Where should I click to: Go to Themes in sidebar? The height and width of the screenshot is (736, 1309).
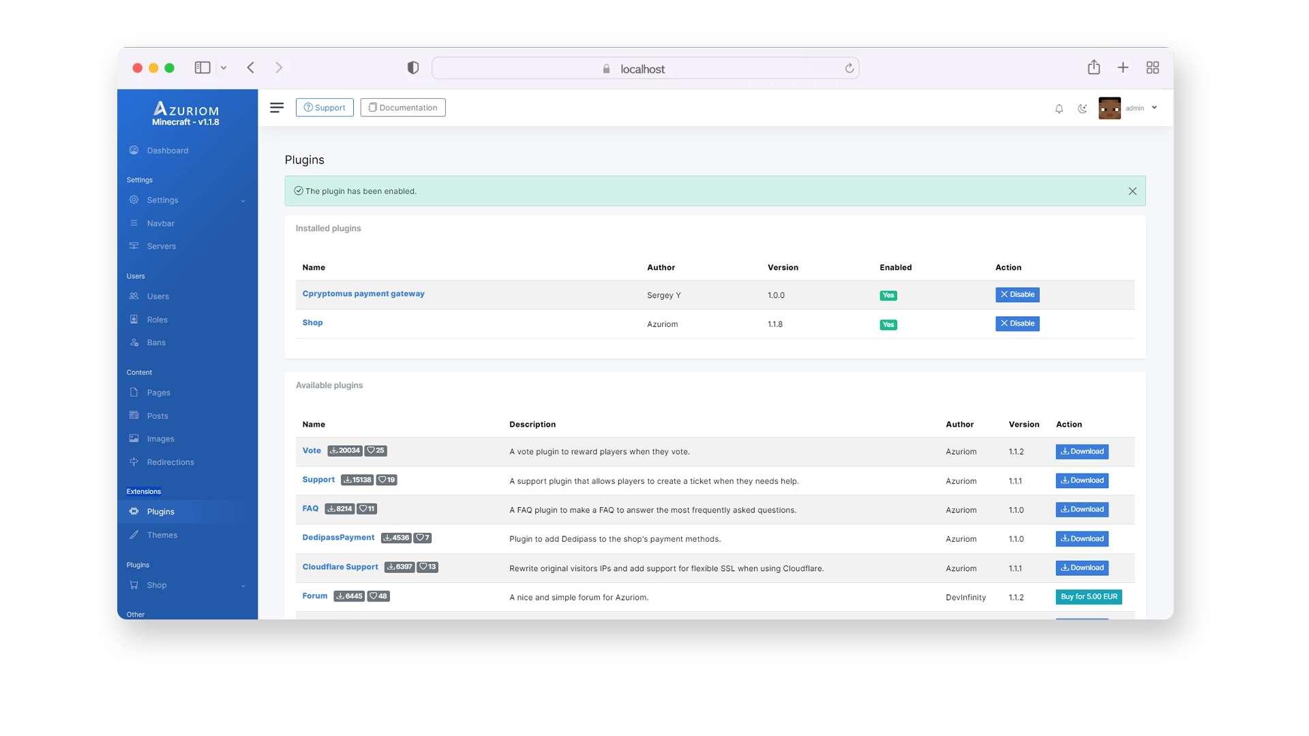(162, 535)
